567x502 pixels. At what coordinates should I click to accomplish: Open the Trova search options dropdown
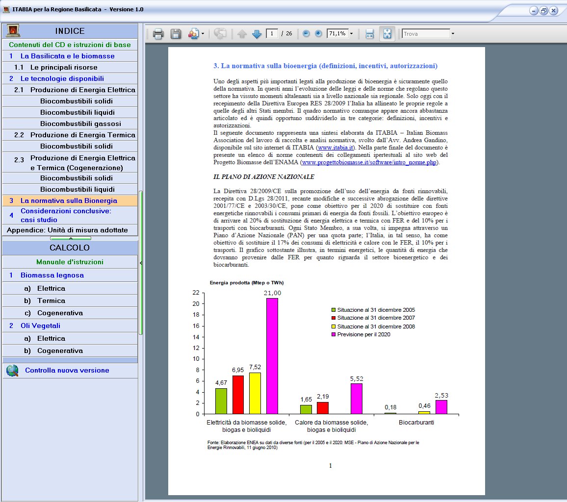(453, 34)
